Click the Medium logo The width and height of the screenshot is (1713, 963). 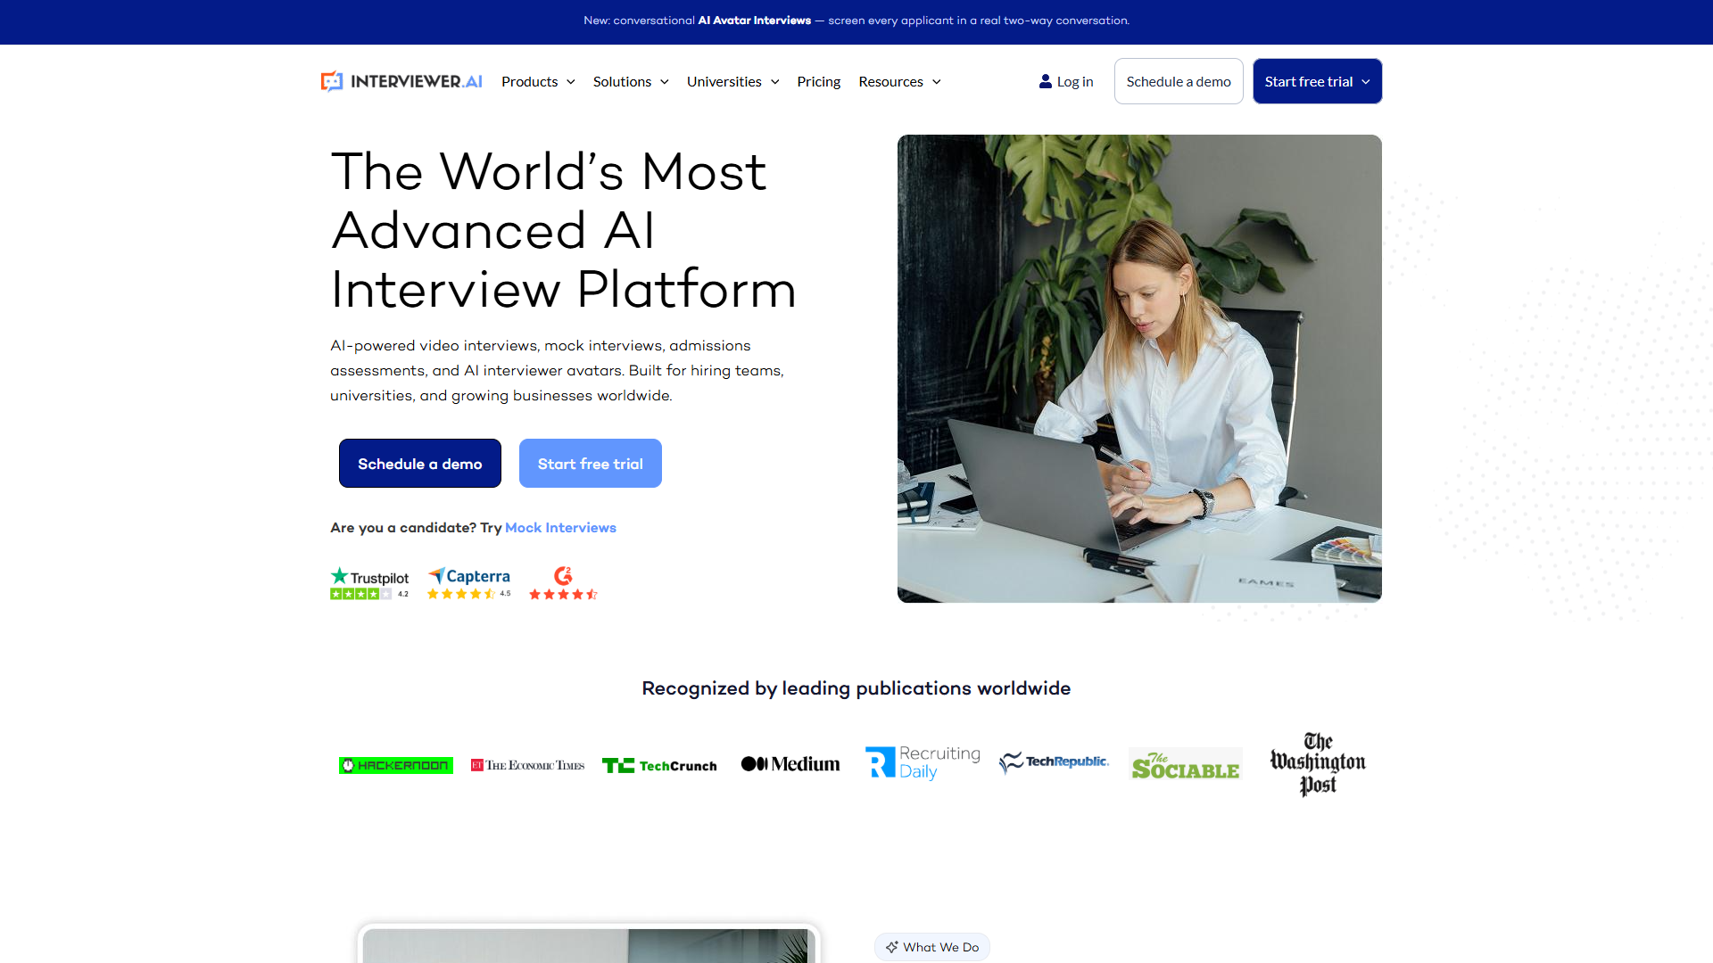790,764
